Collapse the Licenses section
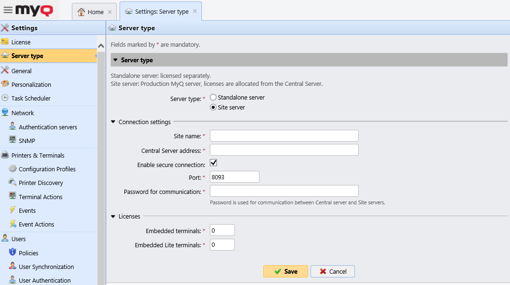This screenshot has height=285, width=510. pos(113,216)
